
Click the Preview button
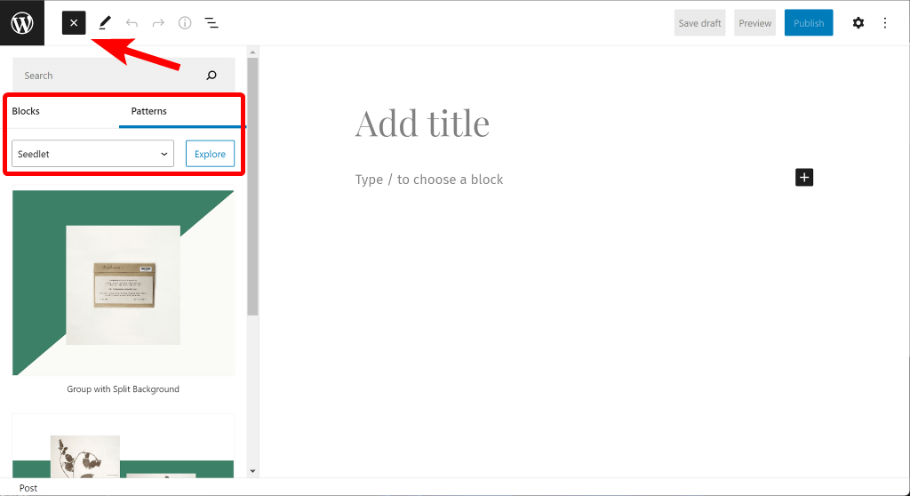[x=754, y=23]
